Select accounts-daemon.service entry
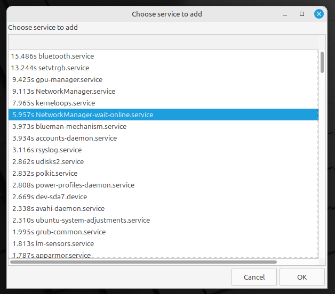Screen dimensions: 335x294 (163, 138)
